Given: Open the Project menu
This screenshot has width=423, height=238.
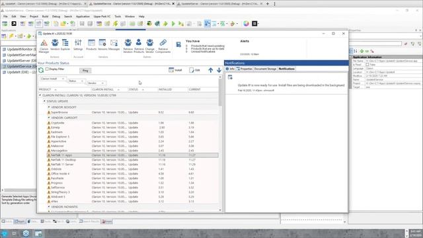Looking at the screenshot, I should click(x=34, y=17).
